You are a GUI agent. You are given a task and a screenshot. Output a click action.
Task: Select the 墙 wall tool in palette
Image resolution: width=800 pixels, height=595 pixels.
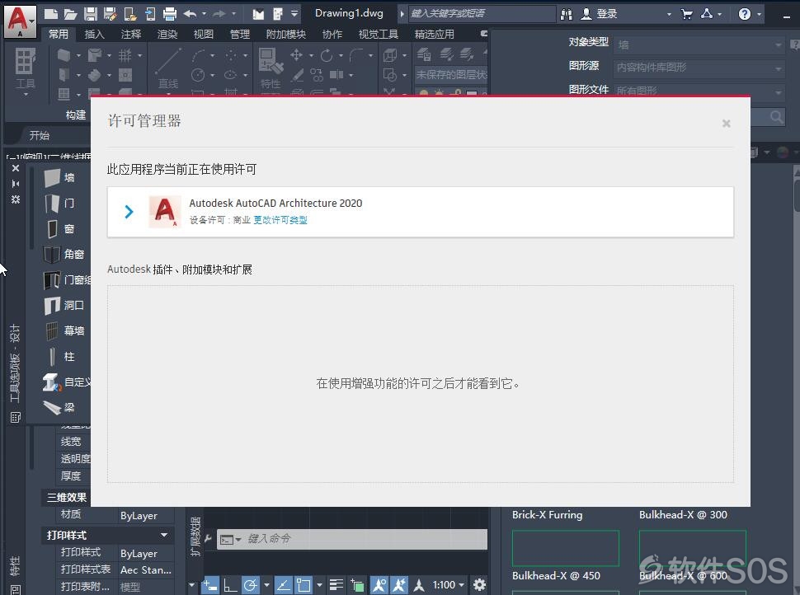(60, 177)
